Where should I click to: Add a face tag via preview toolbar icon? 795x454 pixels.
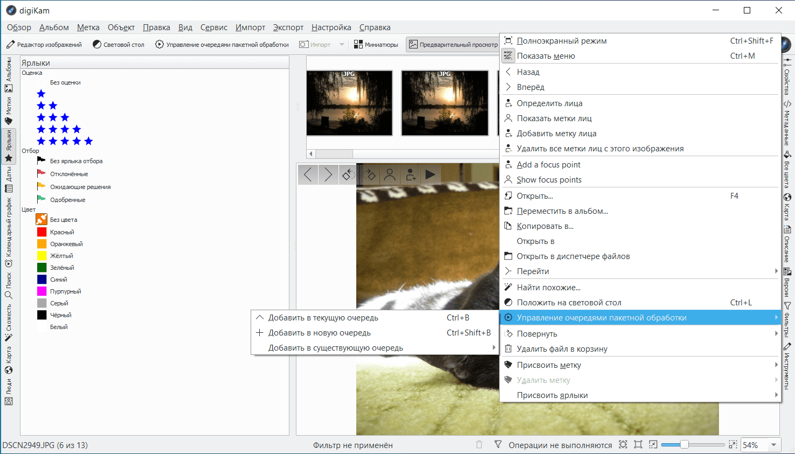(410, 174)
